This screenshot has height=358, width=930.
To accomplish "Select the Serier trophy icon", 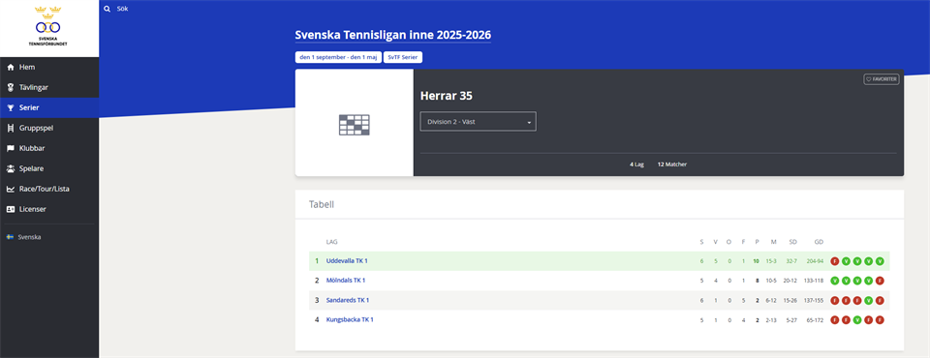I will tap(10, 107).
